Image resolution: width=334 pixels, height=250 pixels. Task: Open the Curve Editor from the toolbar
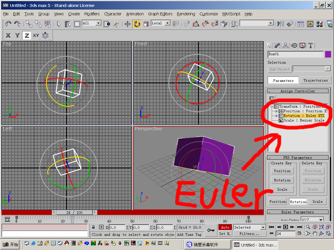point(301,24)
